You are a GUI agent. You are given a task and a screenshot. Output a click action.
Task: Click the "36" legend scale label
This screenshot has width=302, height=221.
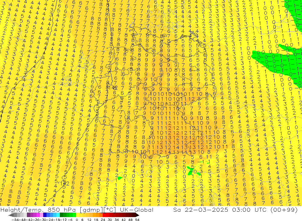pos(117,220)
